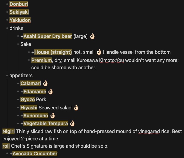The height and width of the screenshot is (158, 184).
Task: Click the Avocado Cucumber highlighted item
Action: click(35, 154)
